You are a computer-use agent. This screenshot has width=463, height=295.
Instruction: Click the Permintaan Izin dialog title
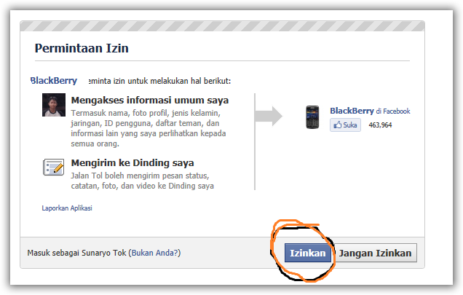pos(82,48)
